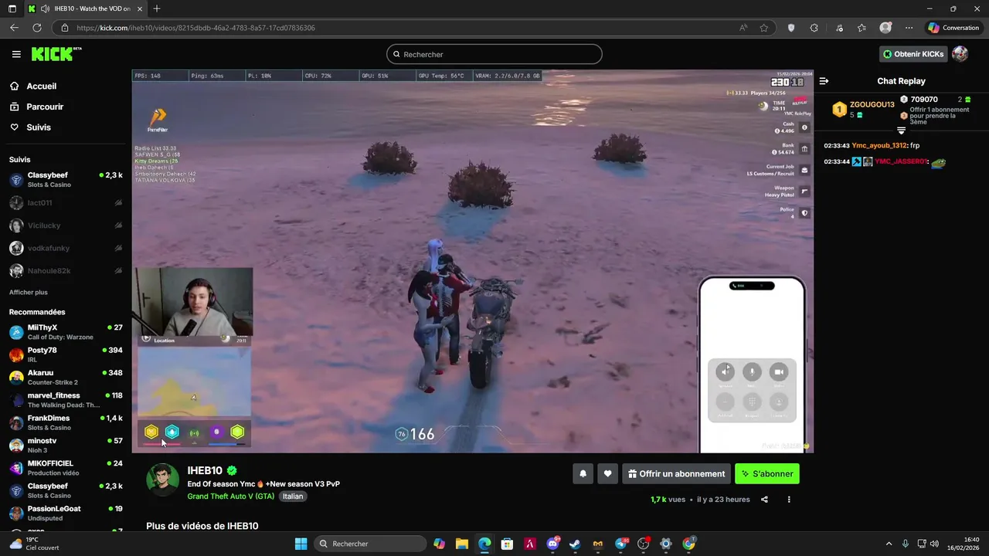
Task: Select the Italian language tag
Action: (x=293, y=497)
